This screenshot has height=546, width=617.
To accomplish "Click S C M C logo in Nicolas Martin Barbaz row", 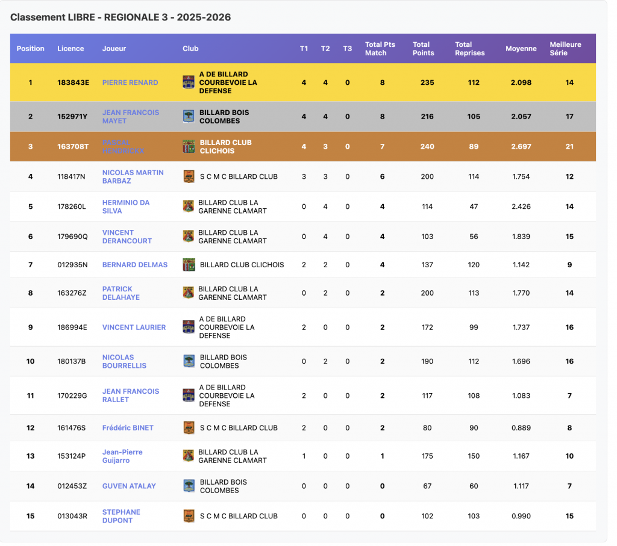I will point(189,176).
